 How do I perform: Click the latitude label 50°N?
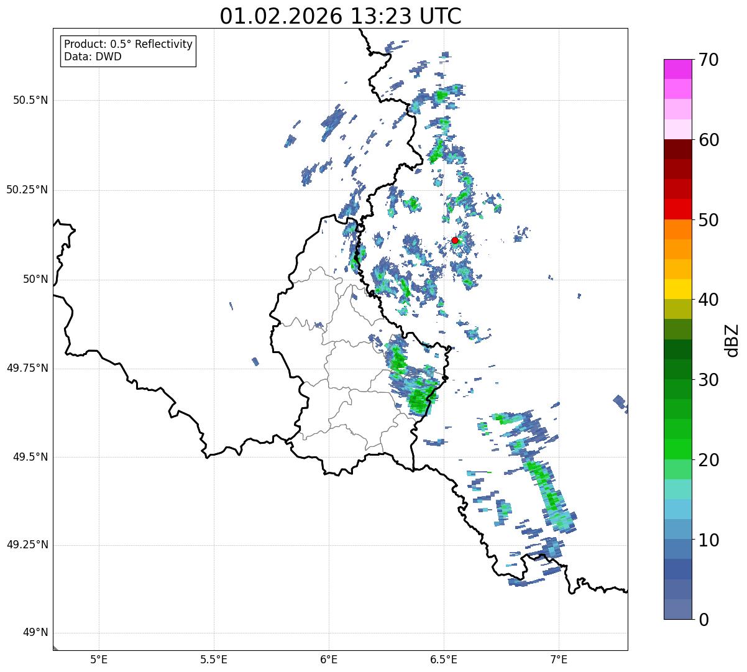point(36,279)
